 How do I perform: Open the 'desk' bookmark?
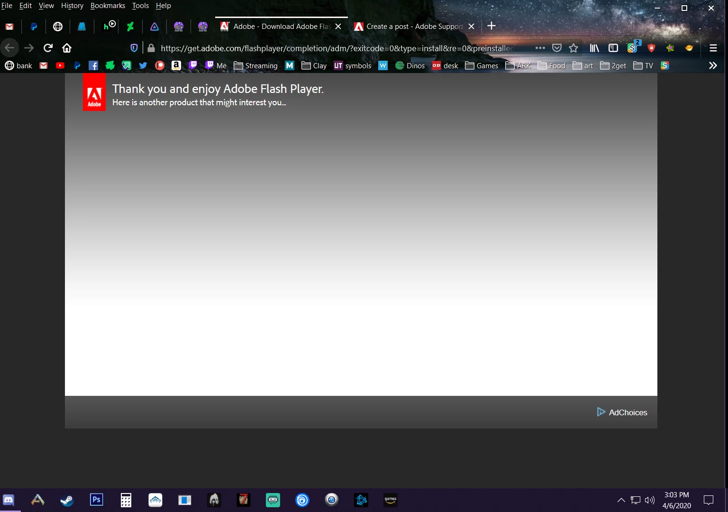[445, 65]
